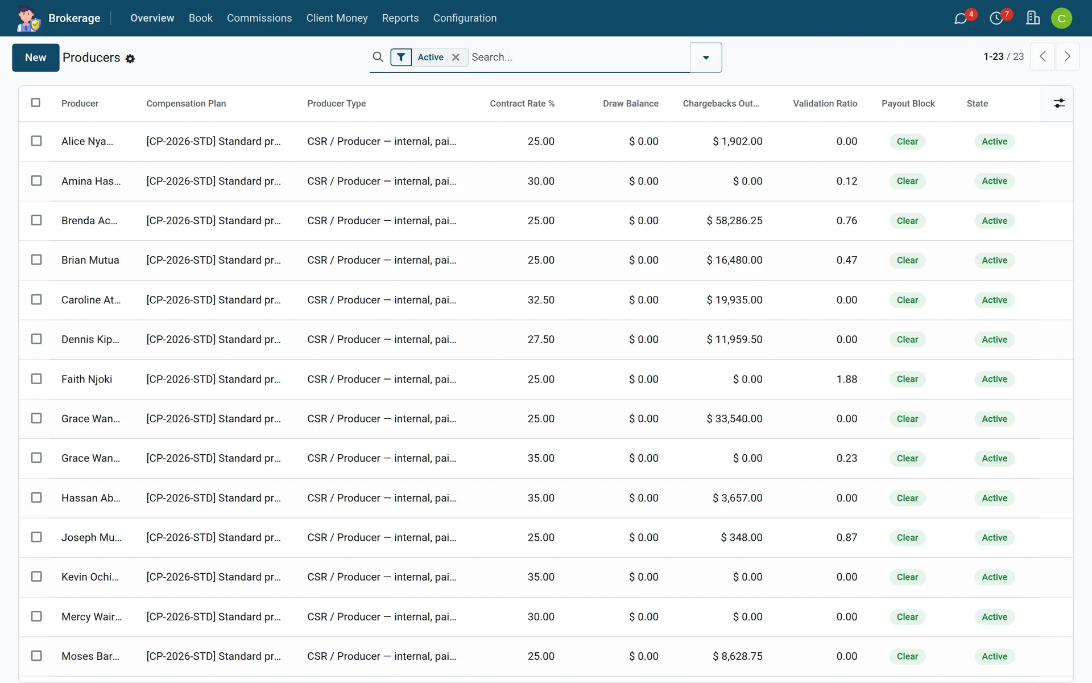Image resolution: width=1092 pixels, height=683 pixels.
Task: Open the green user avatar C menu
Action: point(1061,18)
